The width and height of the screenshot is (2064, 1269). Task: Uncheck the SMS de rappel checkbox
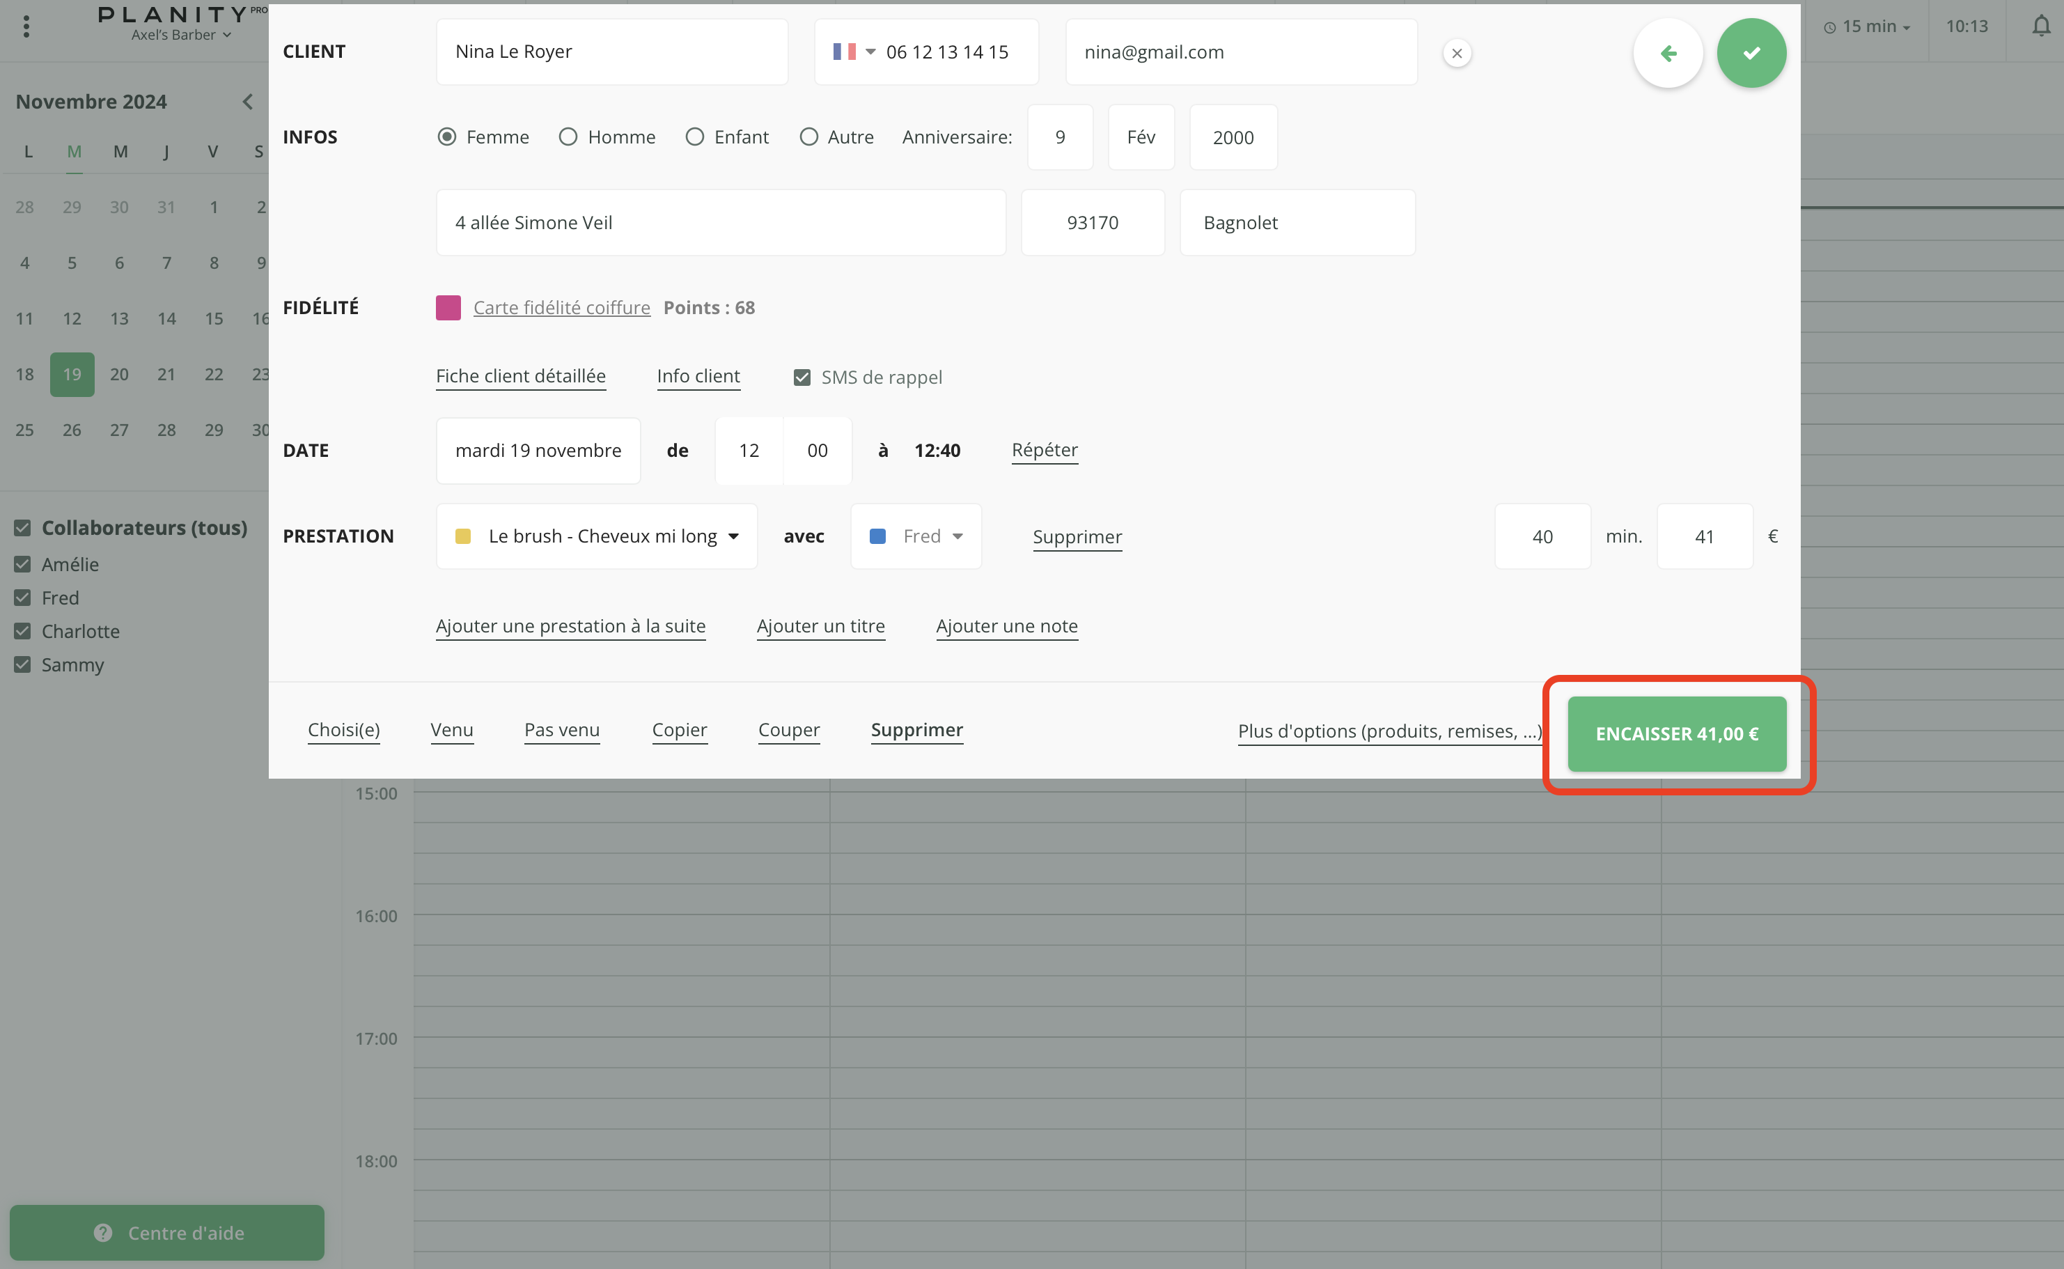click(802, 377)
